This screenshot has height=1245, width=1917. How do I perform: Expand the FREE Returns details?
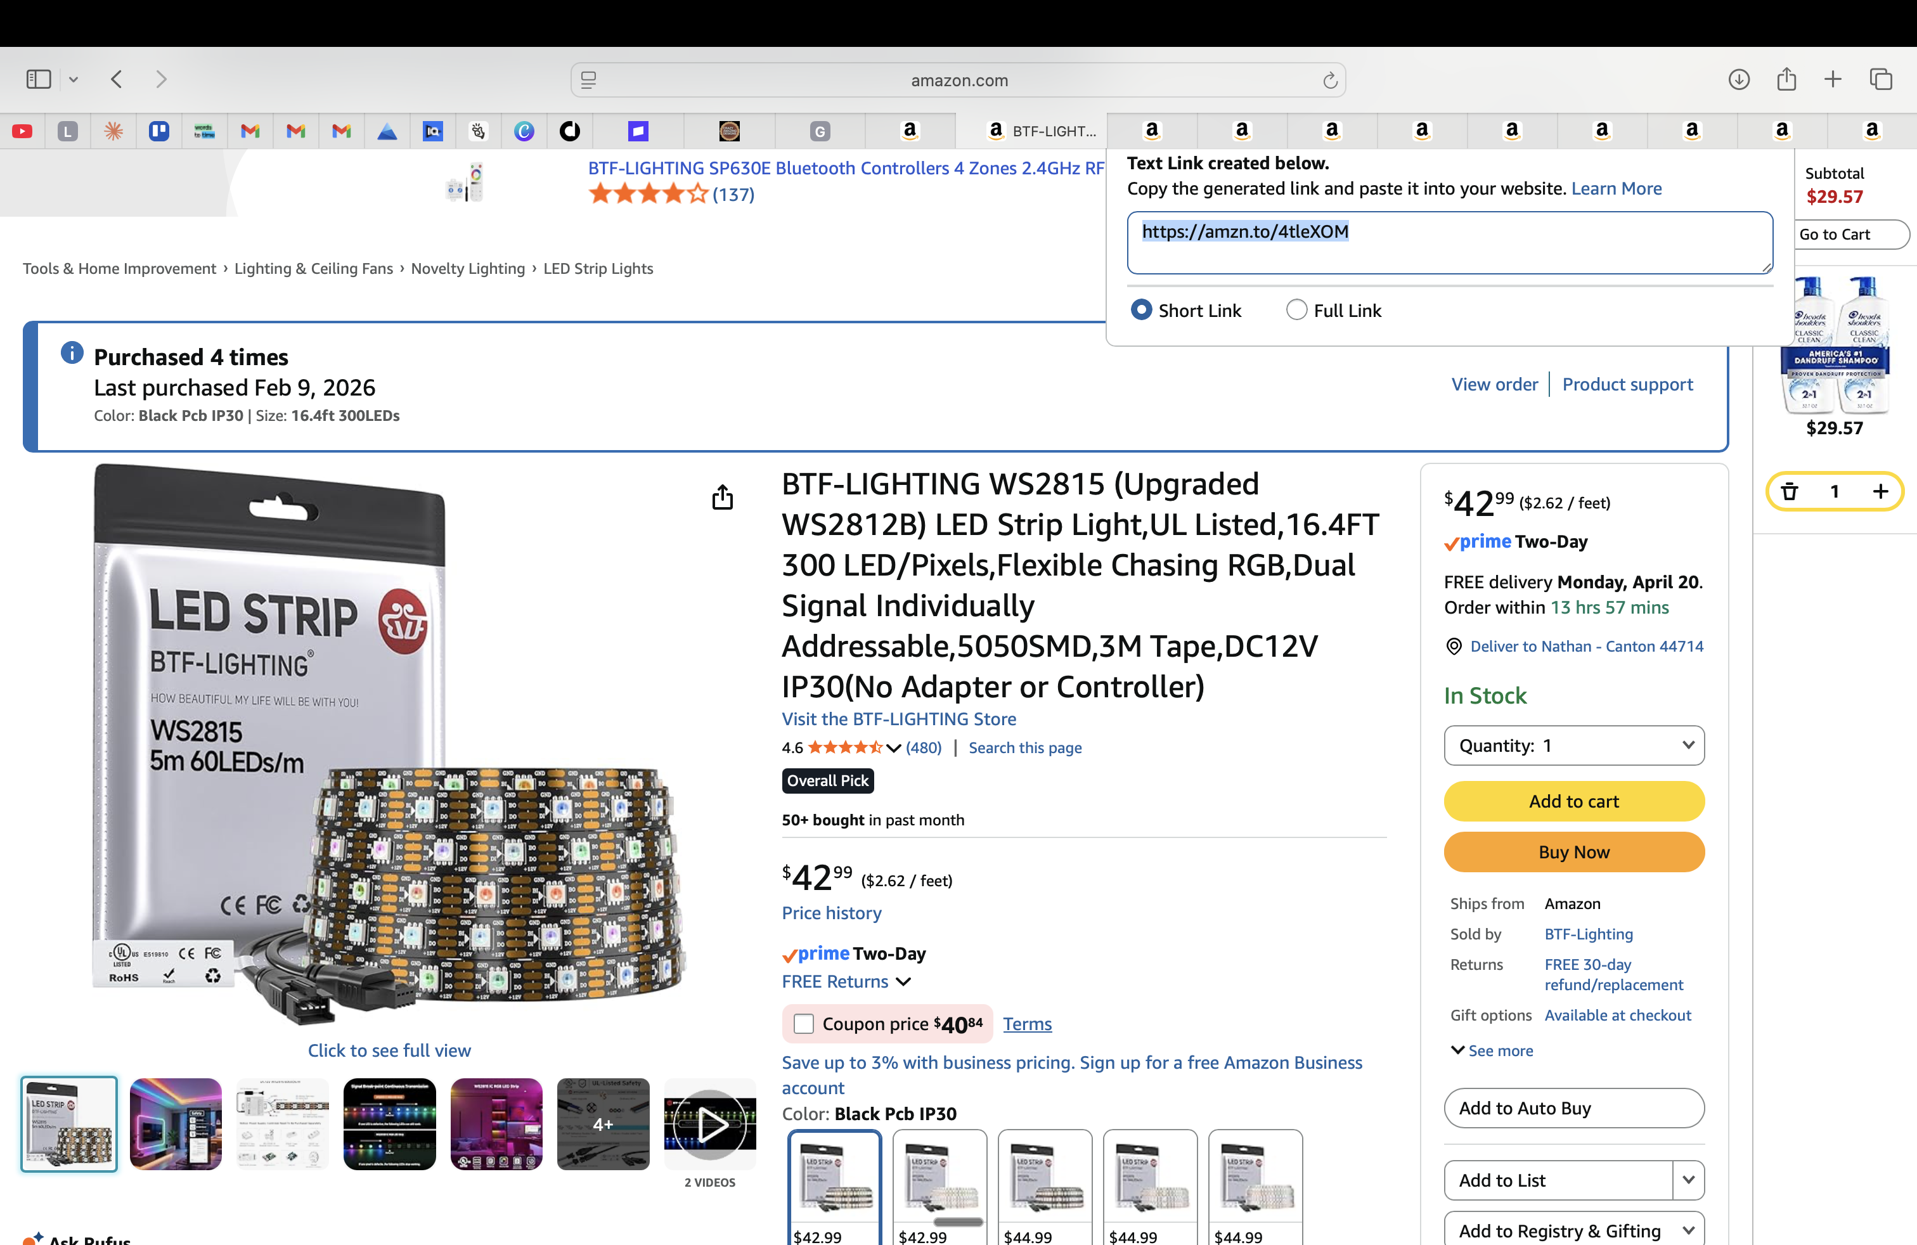(x=846, y=981)
